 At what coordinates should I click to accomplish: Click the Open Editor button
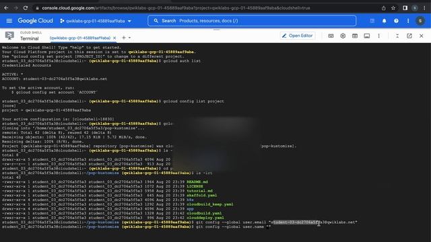click(x=298, y=36)
